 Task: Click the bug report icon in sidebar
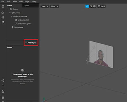pyautogui.click(x=3, y=98)
